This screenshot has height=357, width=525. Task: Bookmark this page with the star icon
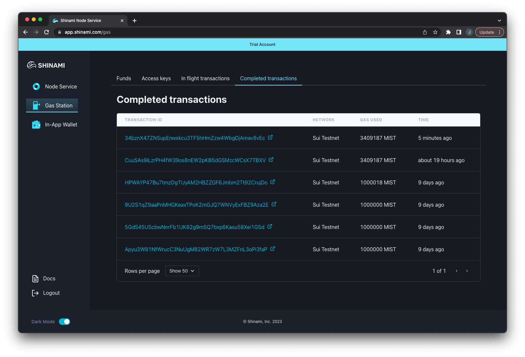click(x=435, y=32)
